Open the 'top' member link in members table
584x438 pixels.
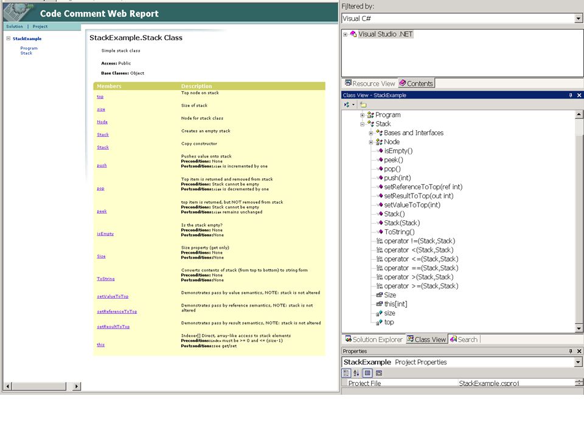pos(100,97)
